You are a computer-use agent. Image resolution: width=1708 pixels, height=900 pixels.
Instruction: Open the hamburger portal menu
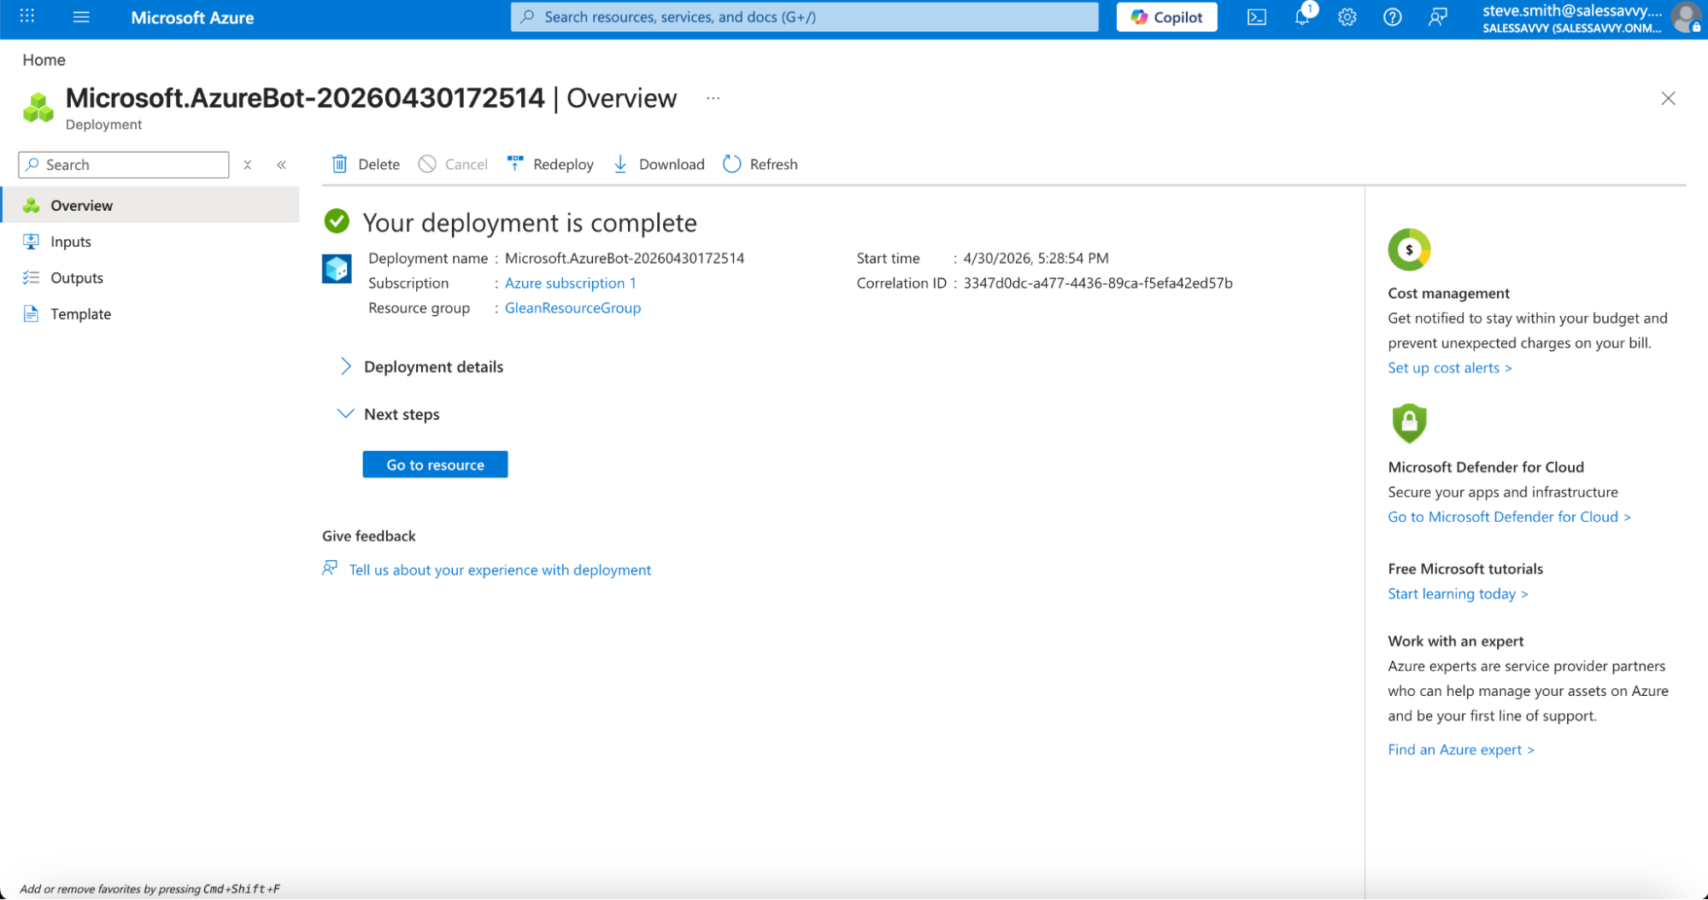point(81,16)
